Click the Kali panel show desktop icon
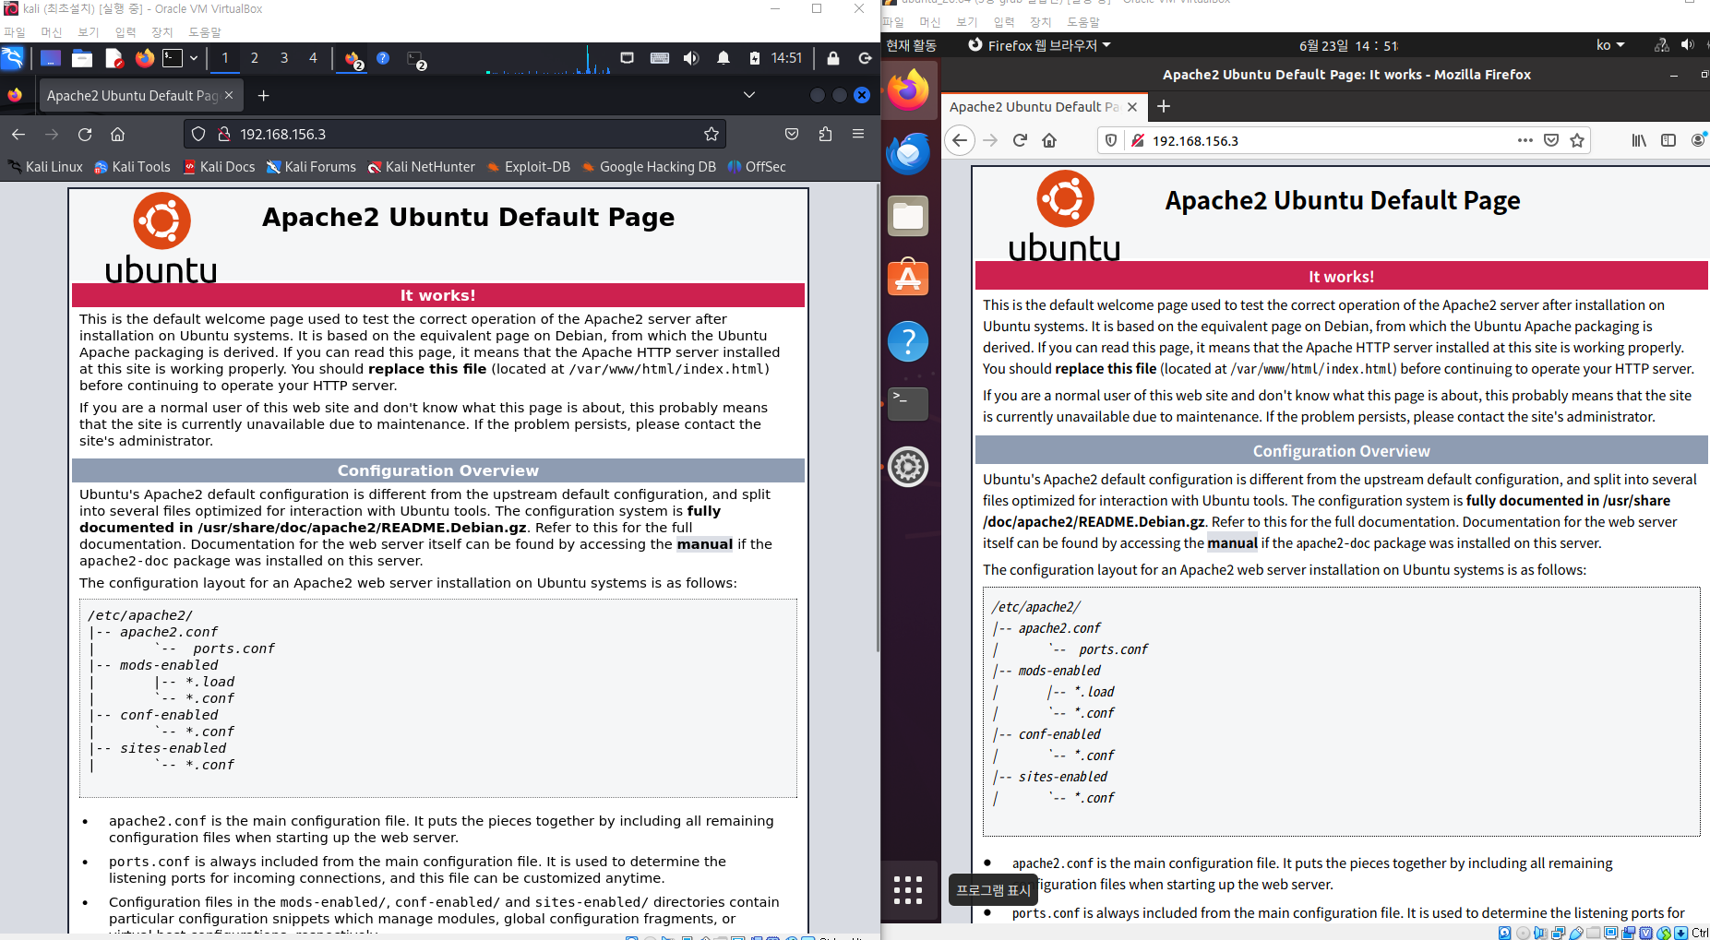The image size is (1710, 940). pos(51,58)
